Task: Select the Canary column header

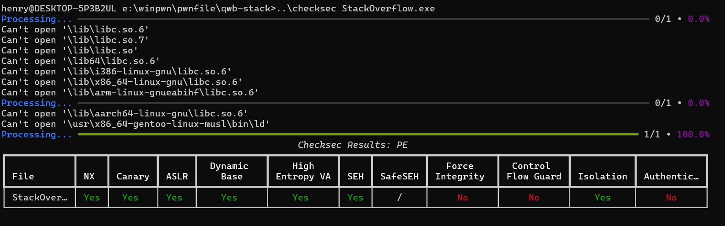Action: pos(133,176)
